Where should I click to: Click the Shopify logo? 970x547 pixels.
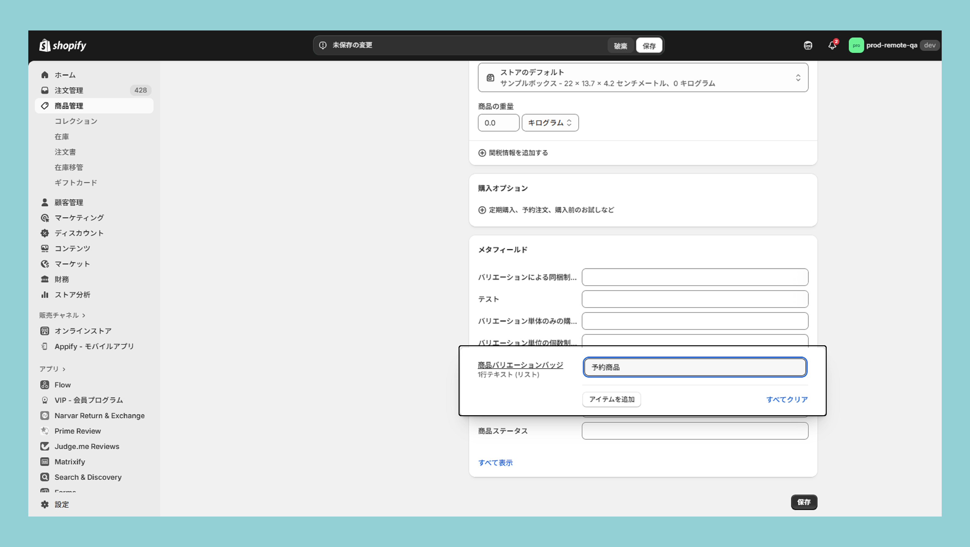pos(63,46)
